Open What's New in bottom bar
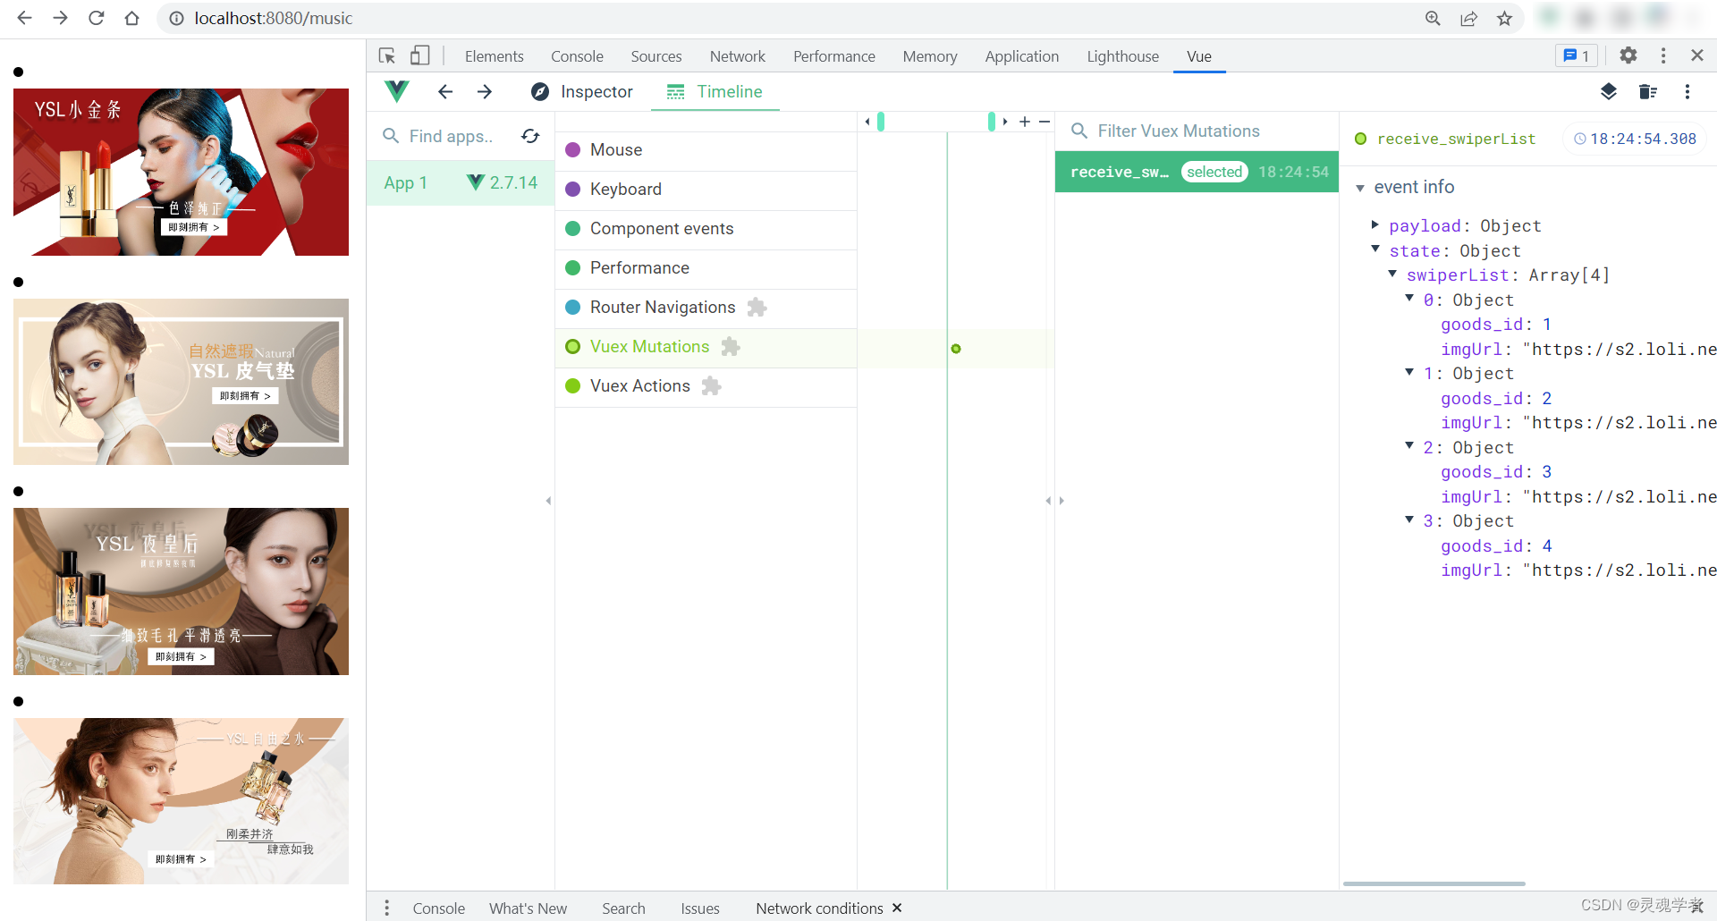The width and height of the screenshot is (1717, 921). 528,908
